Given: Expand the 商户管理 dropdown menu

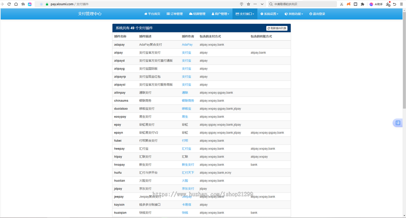Looking at the screenshot, I should coord(220,14).
